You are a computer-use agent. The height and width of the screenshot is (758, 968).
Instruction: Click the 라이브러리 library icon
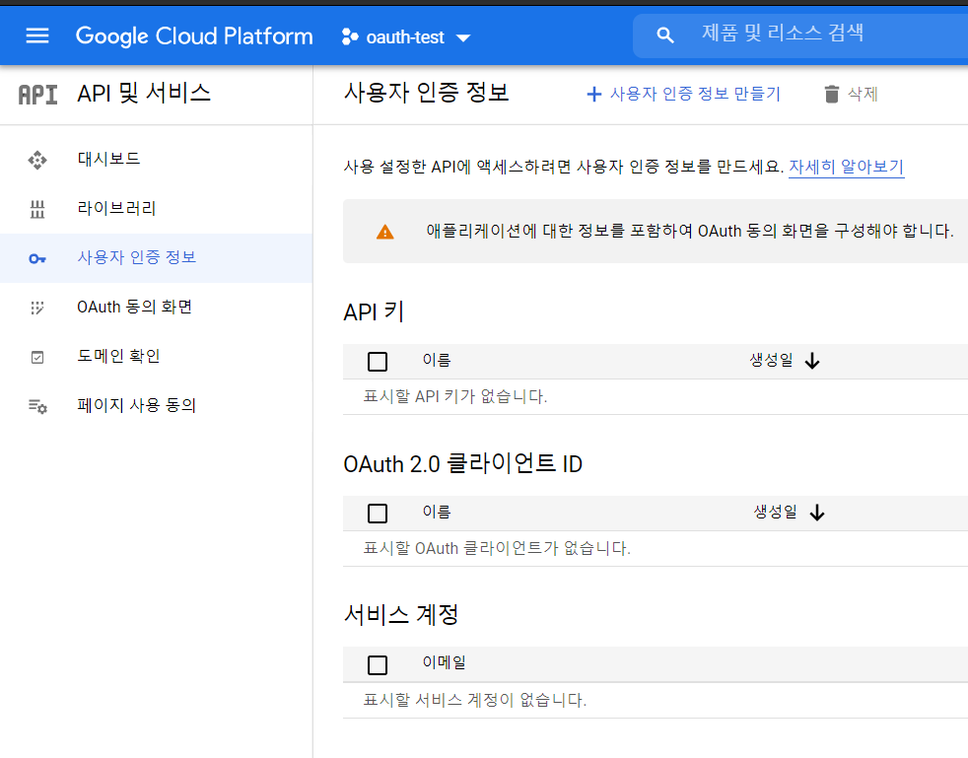click(37, 209)
